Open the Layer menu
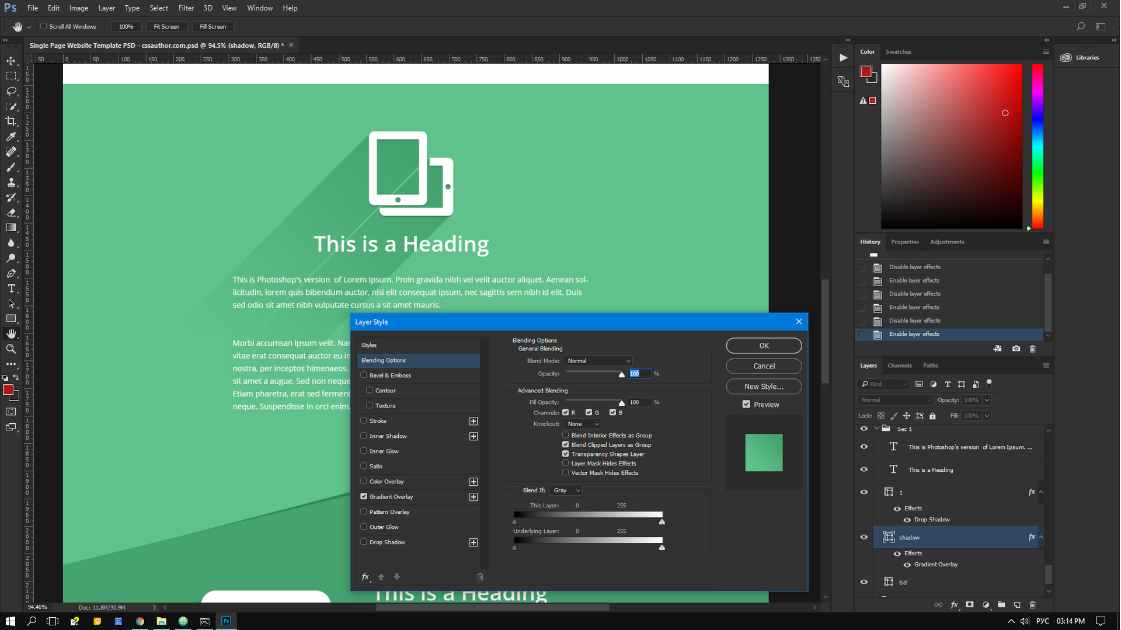Screen dimensions: 1121x630 click(106, 8)
